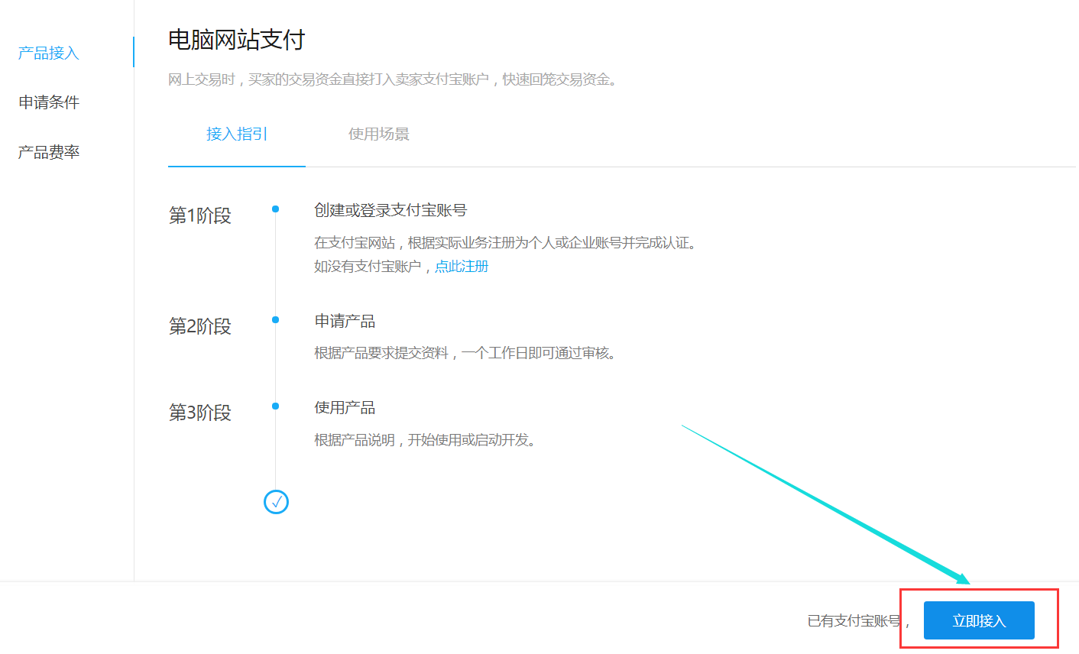Open the 点此注册 registration link

pos(461,266)
